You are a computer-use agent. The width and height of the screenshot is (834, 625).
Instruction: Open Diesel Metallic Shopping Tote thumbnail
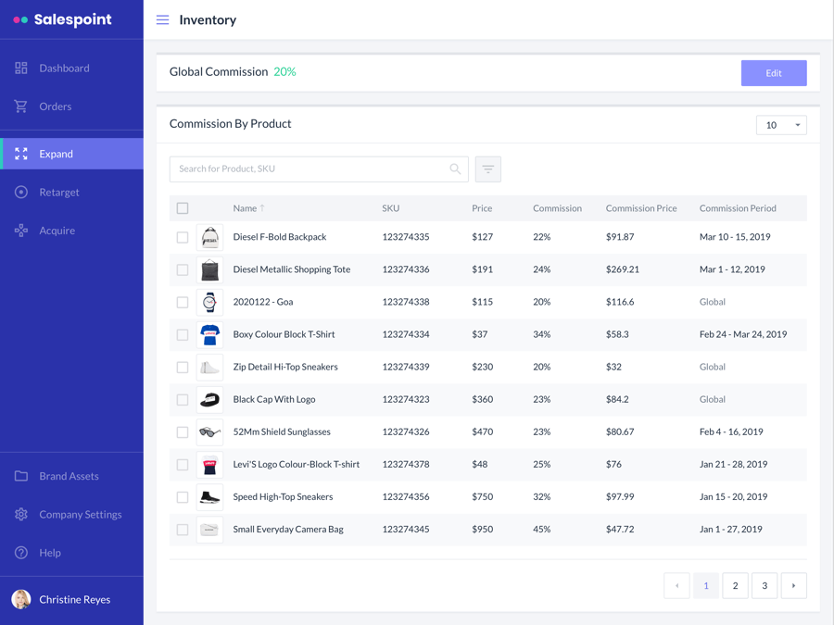click(209, 269)
